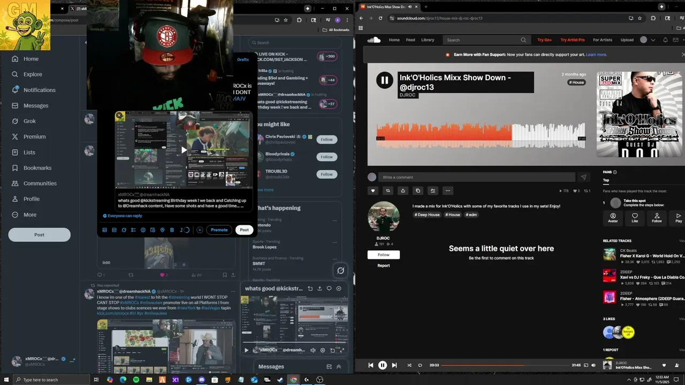The height and width of the screenshot is (385, 685).
Task: Open related track Fisher - Atmosphere
Action: click(x=652, y=299)
